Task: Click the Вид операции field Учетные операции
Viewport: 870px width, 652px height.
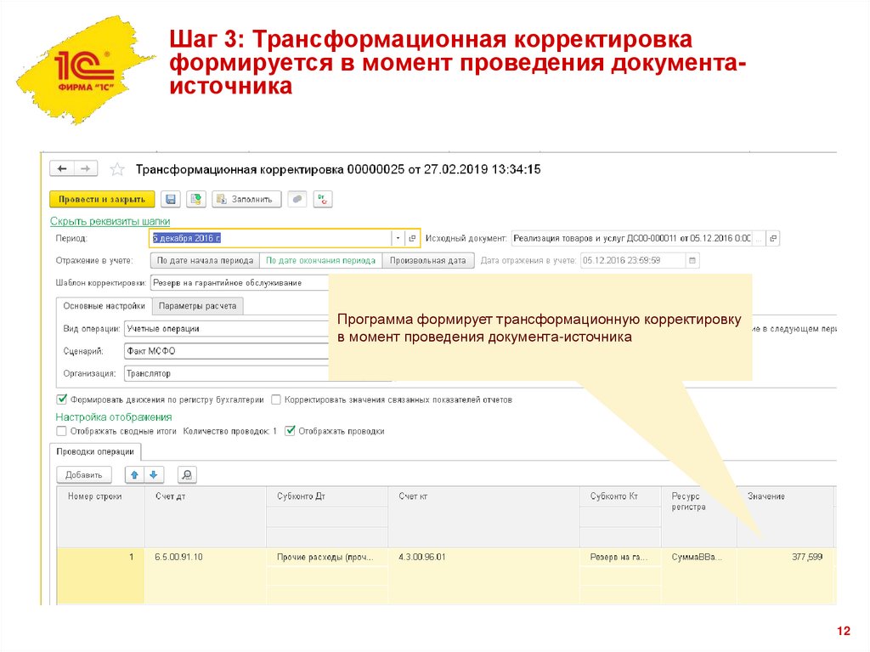Action: [226, 329]
